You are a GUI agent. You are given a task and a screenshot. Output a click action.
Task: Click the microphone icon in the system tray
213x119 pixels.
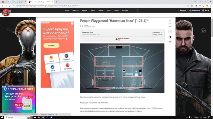pyautogui.click(x=189, y=117)
